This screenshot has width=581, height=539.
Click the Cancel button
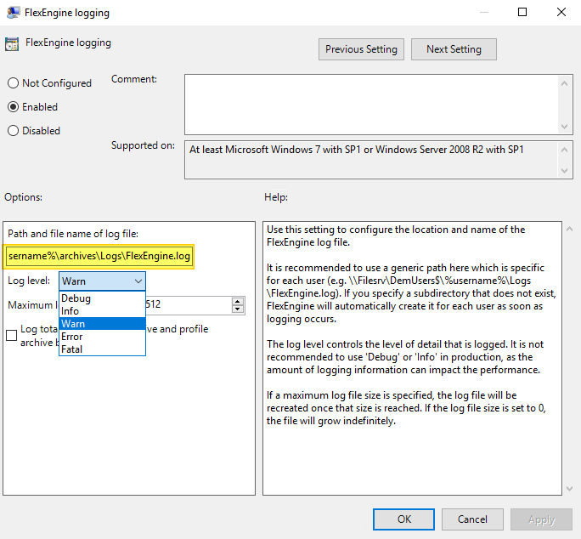(472, 519)
